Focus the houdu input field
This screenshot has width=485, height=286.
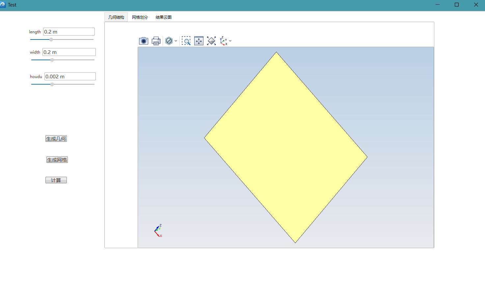click(70, 76)
